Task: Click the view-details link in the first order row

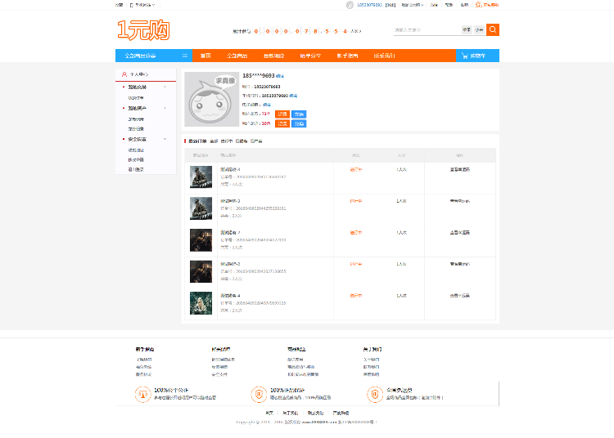Action: 460,170
